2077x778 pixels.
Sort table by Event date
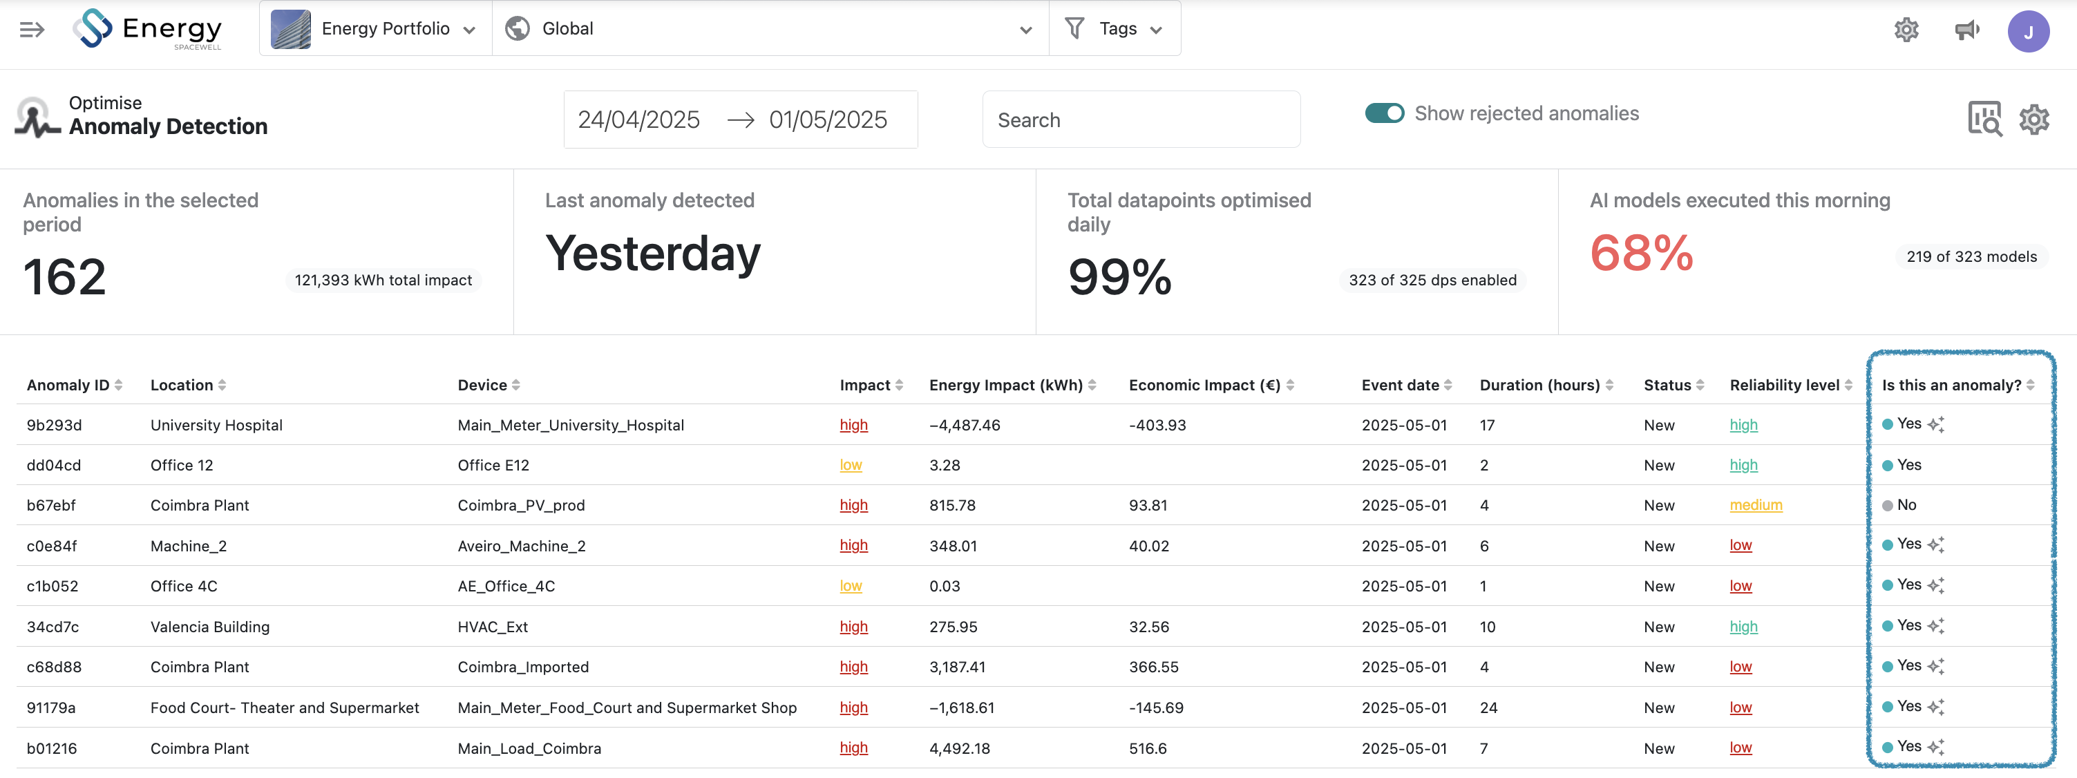point(1407,386)
